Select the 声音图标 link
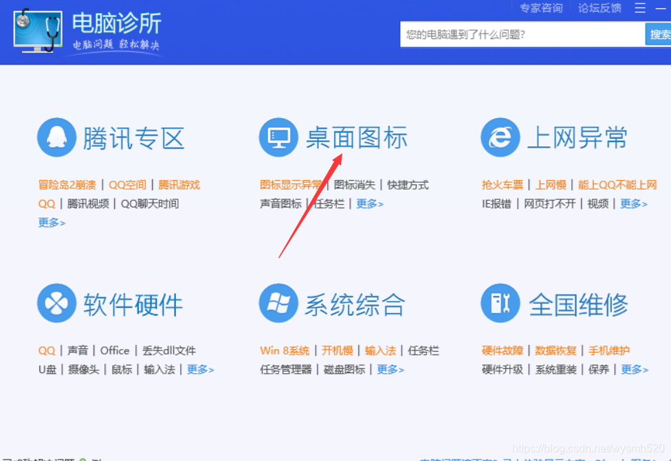The width and height of the screenshot is (671, 461). tap(280, 203)
